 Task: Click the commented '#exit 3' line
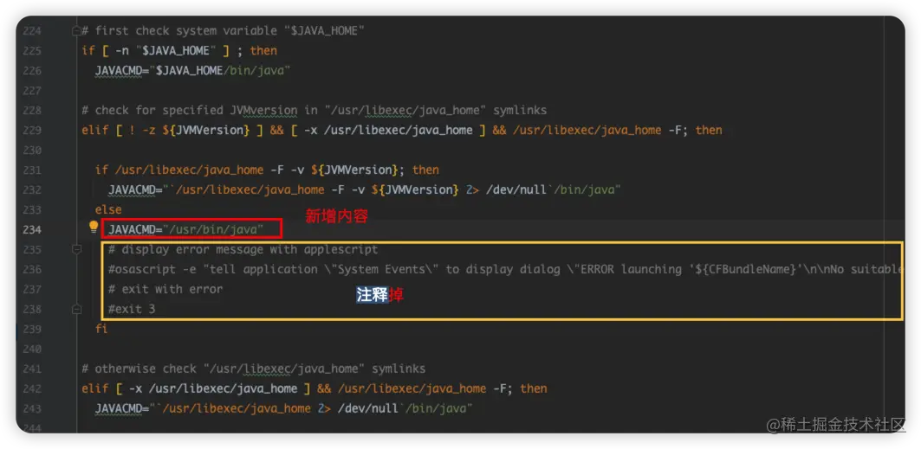132,309
